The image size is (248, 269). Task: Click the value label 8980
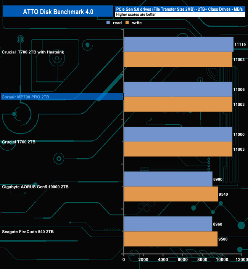[x=218, y=179]
